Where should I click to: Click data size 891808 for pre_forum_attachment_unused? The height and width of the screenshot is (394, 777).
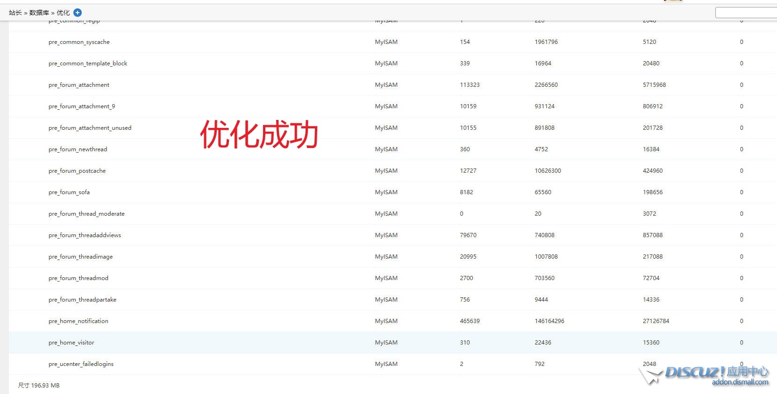tap(545, 128)
